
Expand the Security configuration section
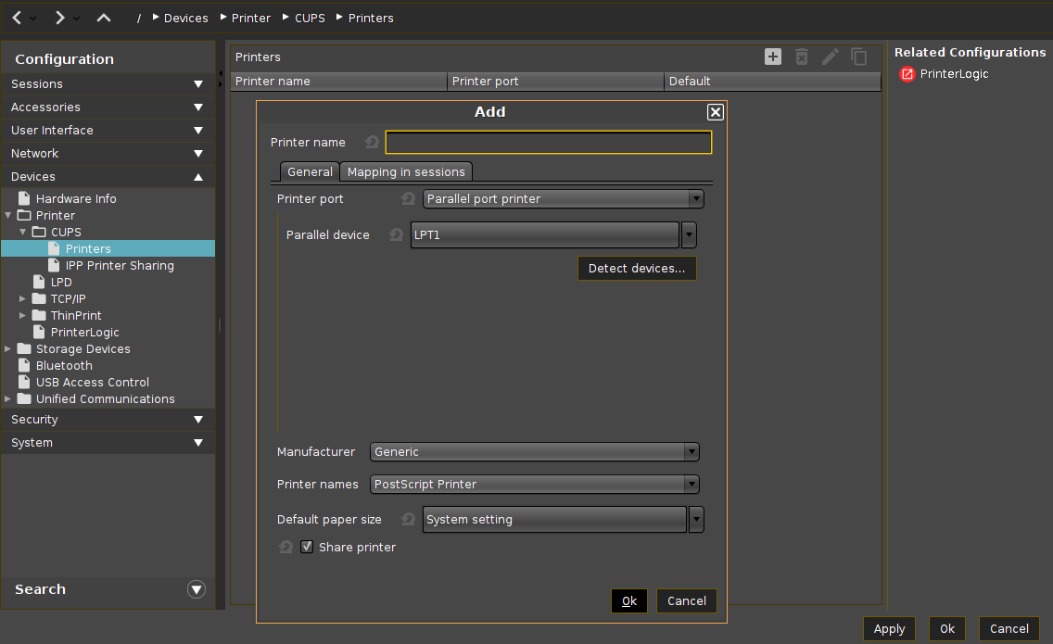point(108,420)
